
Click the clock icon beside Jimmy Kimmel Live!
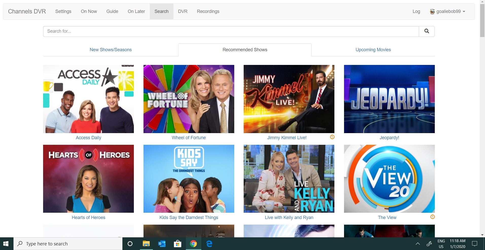pos(332,137)
